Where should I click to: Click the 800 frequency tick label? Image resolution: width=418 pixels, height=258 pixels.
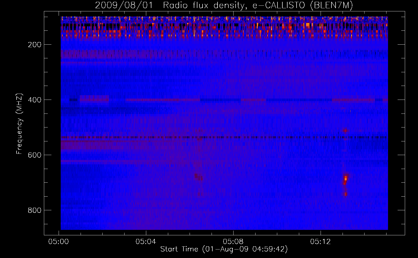click(x=35, y=210)
